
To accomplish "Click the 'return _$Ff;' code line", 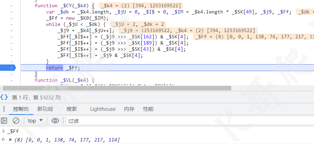I will coord(63,68).
